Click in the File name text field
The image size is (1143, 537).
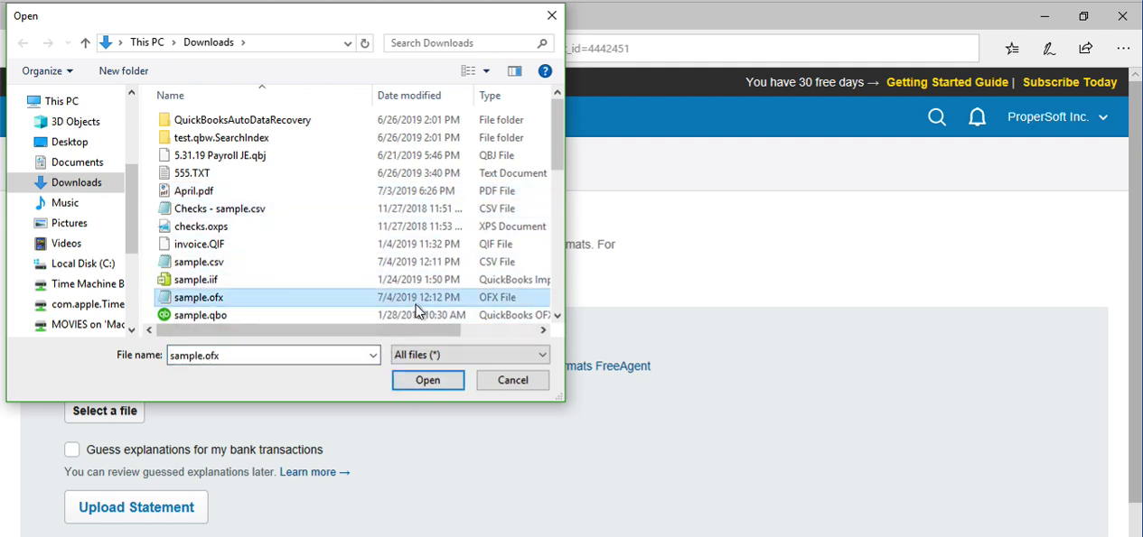(x=267, y=356)
